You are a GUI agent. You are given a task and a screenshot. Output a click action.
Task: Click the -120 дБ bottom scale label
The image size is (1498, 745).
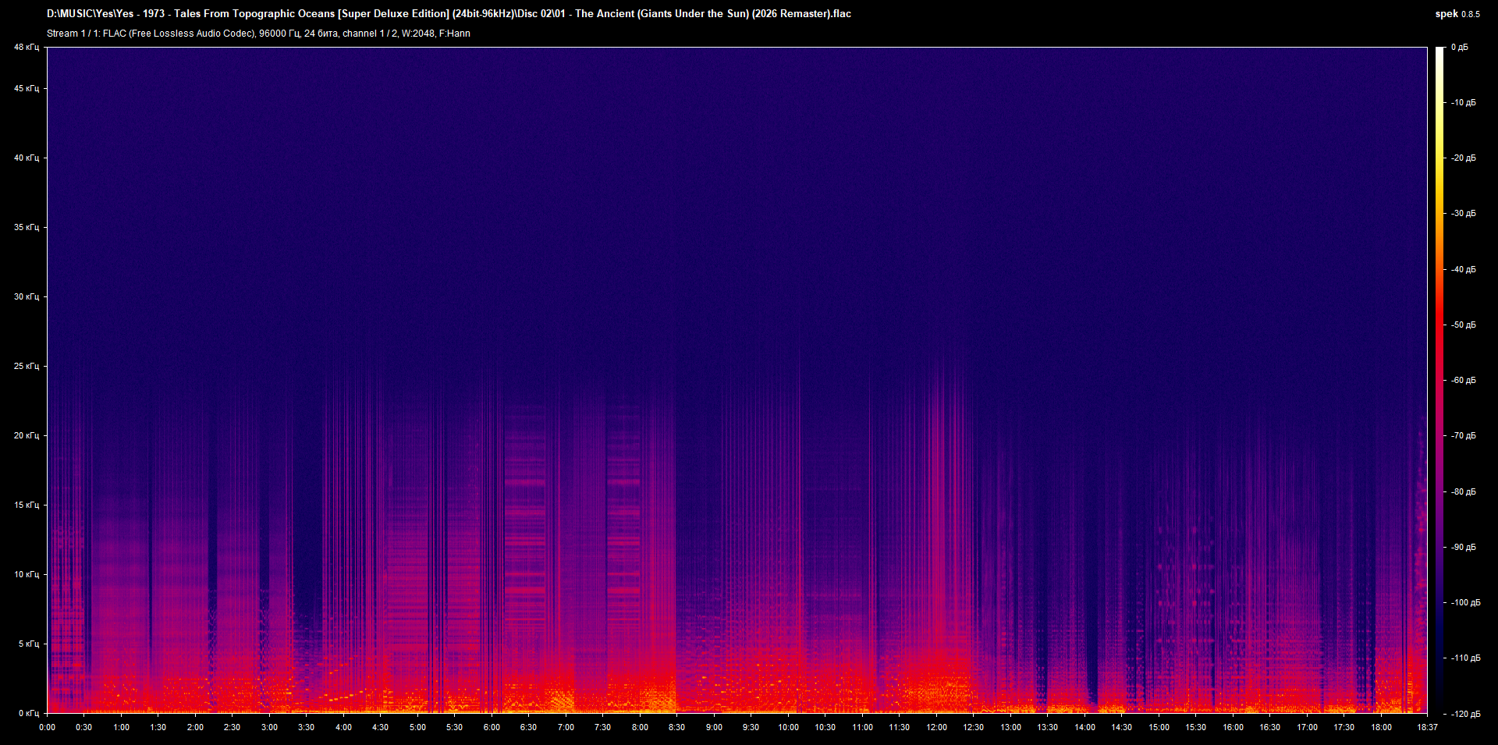tap(1464, 714)
